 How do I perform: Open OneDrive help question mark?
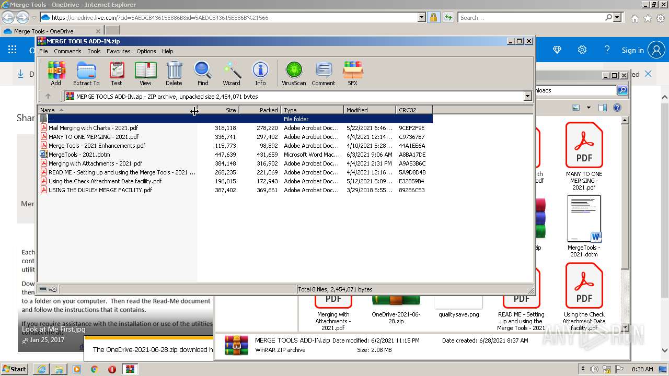pos(607,50)
